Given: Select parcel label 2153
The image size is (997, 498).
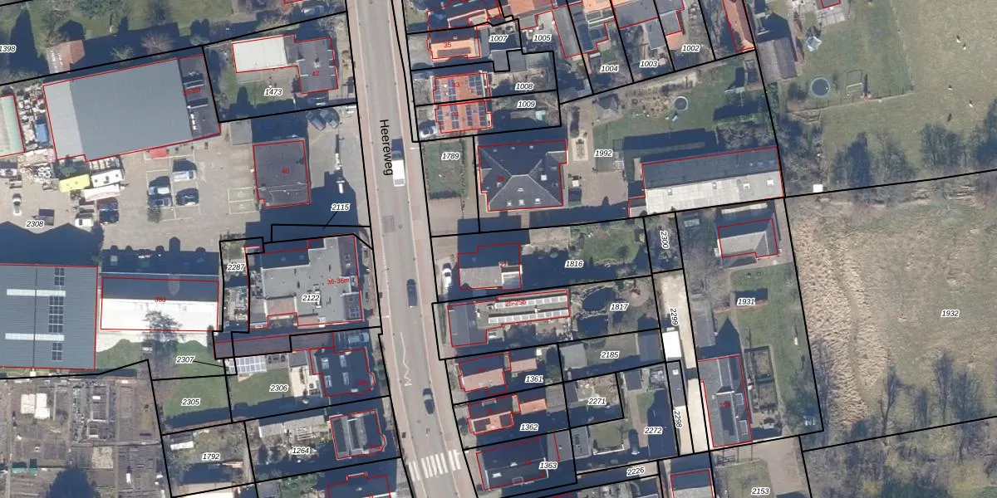Looking at the screenshot, I should coord(760,491).
